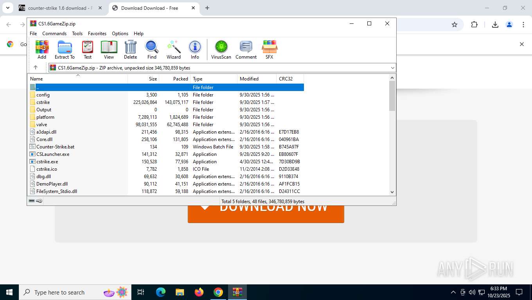Switch to counter-strike 1.6 download Chrome tab

[60, 8]
